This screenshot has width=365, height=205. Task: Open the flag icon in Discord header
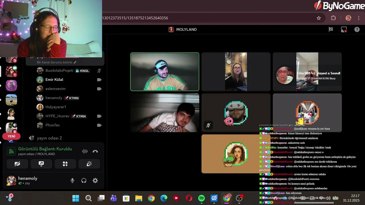[331, 29]
